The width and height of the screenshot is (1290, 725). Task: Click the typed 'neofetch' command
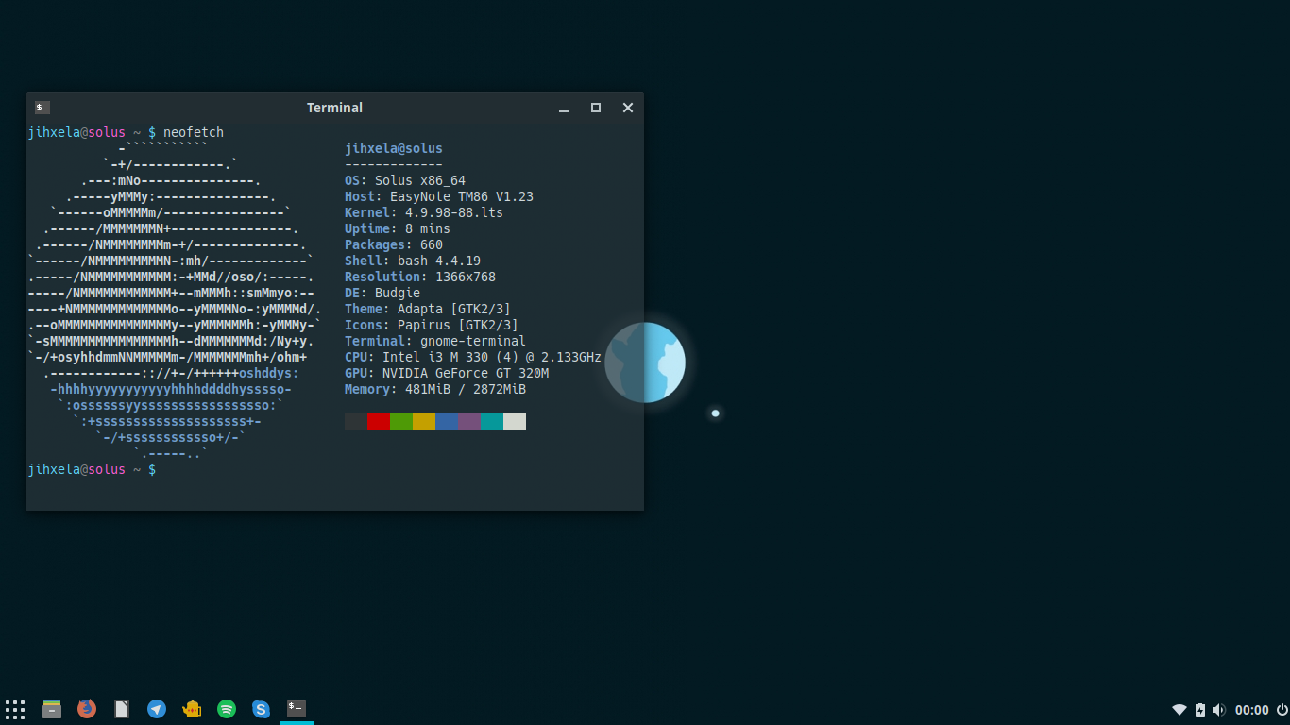tap(194, 132)
